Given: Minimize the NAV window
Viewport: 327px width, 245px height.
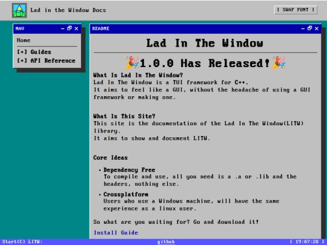Looking at the screenshot, I should pyautogui.click(x=62, y=28).
